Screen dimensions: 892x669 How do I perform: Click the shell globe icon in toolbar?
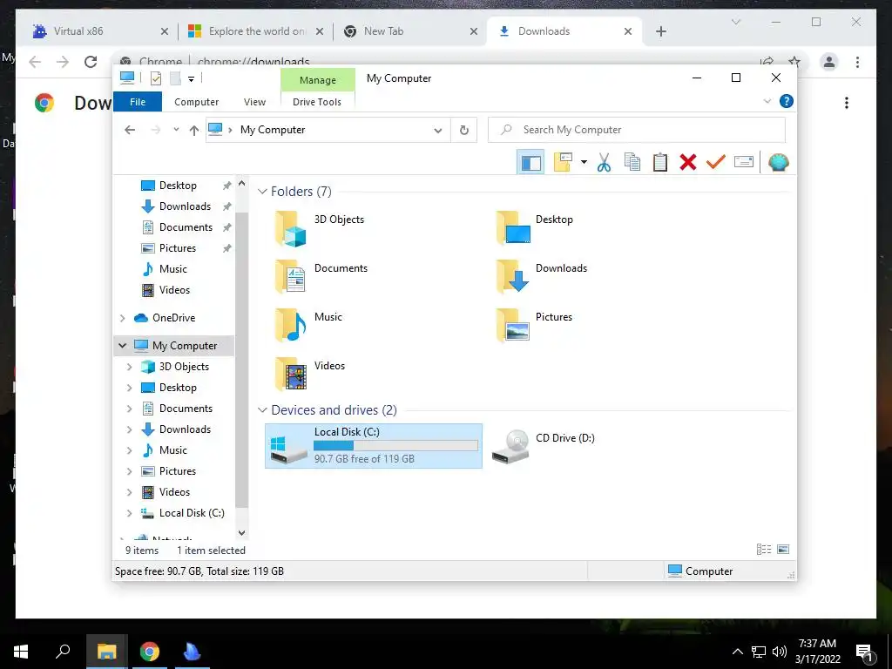click(778, 163)
